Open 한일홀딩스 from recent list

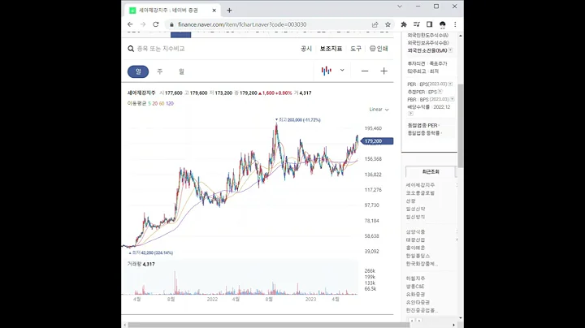click(418, 256)
